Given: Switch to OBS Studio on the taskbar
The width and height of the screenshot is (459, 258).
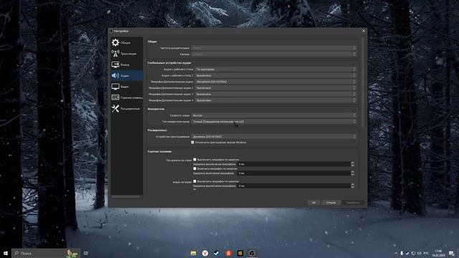Looking at the screenshot, I should tap(252, 253).
